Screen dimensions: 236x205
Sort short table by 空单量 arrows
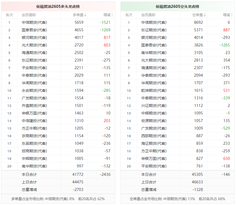click(x=205, y=15)
